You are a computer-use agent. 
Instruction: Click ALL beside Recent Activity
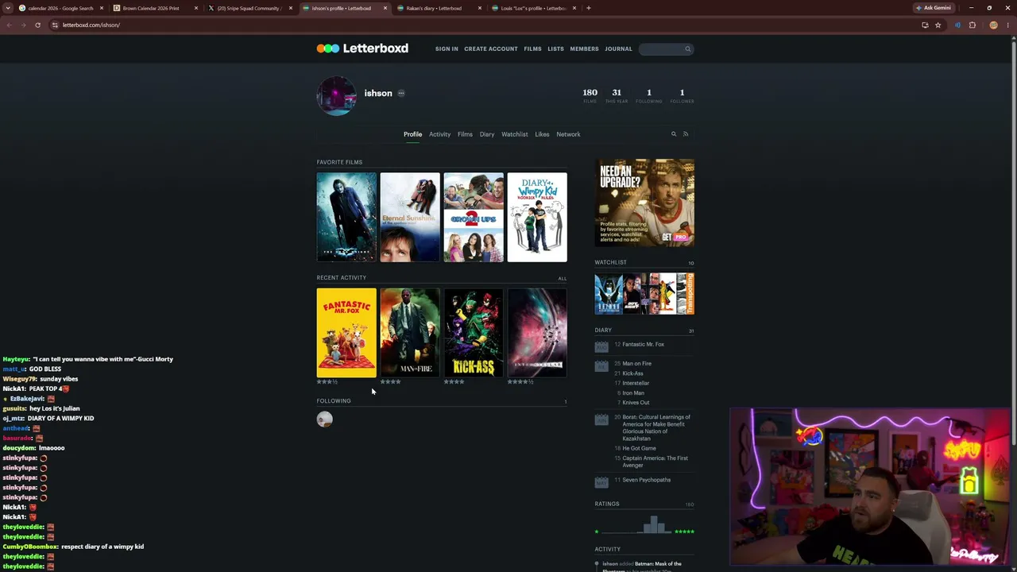point(563,279)
